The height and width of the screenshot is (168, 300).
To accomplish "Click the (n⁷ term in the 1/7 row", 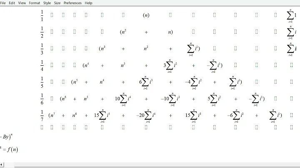I will click(52, 115).
